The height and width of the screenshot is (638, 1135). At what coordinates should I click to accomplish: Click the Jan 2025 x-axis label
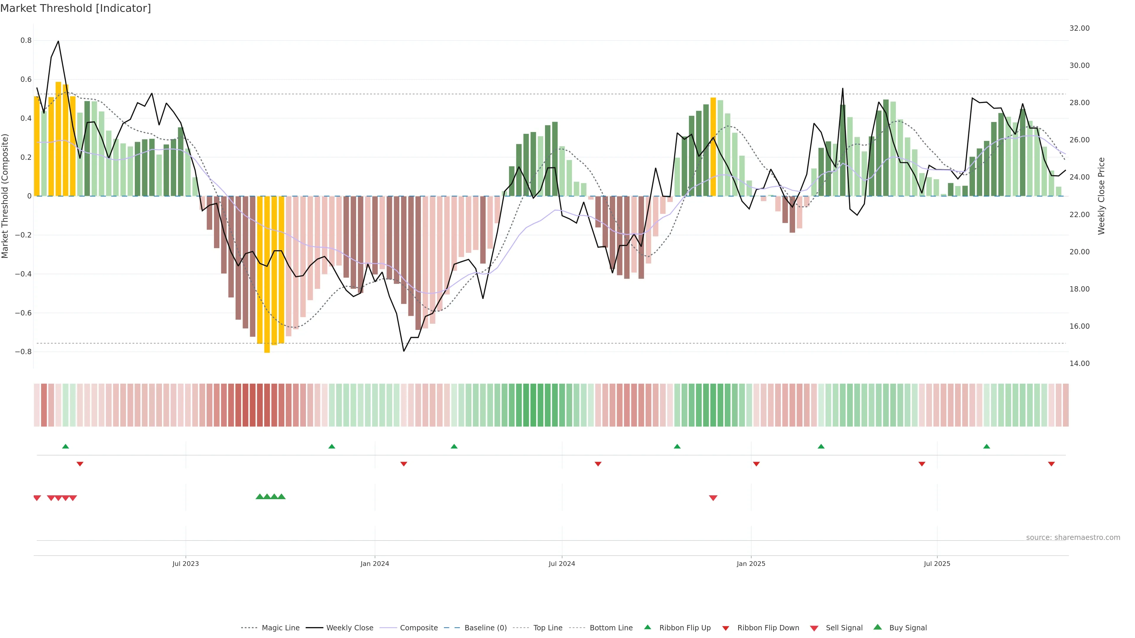[751, 564]
